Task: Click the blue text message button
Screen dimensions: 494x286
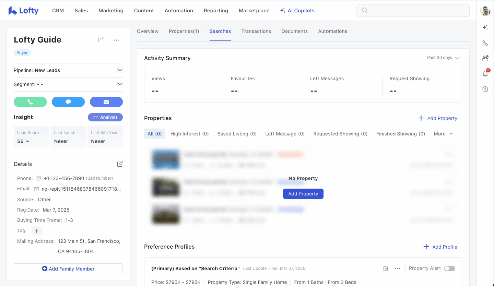Action: [68, 102]
